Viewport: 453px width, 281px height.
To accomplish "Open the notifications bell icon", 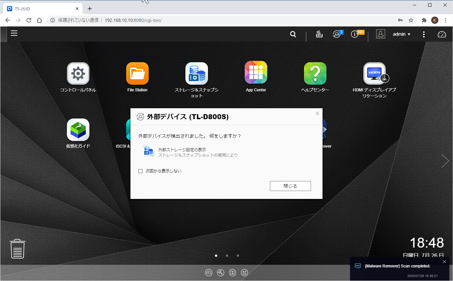I will tap(336, 34).
